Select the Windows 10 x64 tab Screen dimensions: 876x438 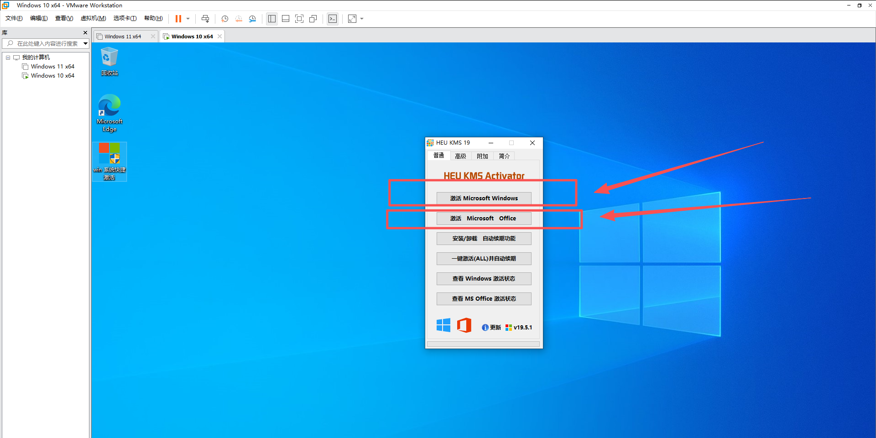[192, 36]
